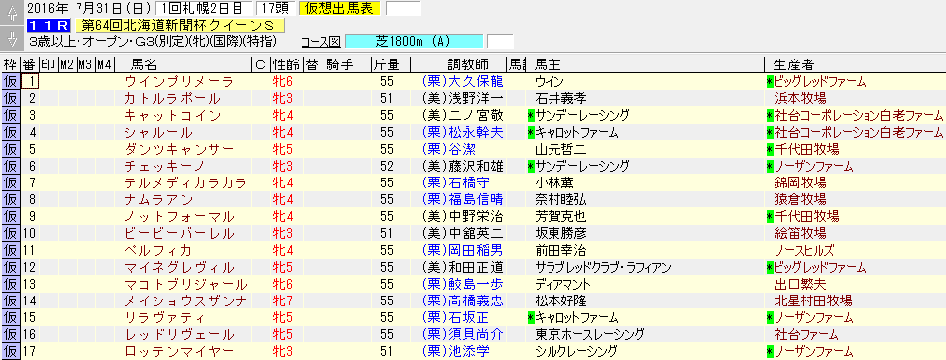946x360 pixels.
Task: Select horse name ノットフォーマル
Action: (179, 217)
